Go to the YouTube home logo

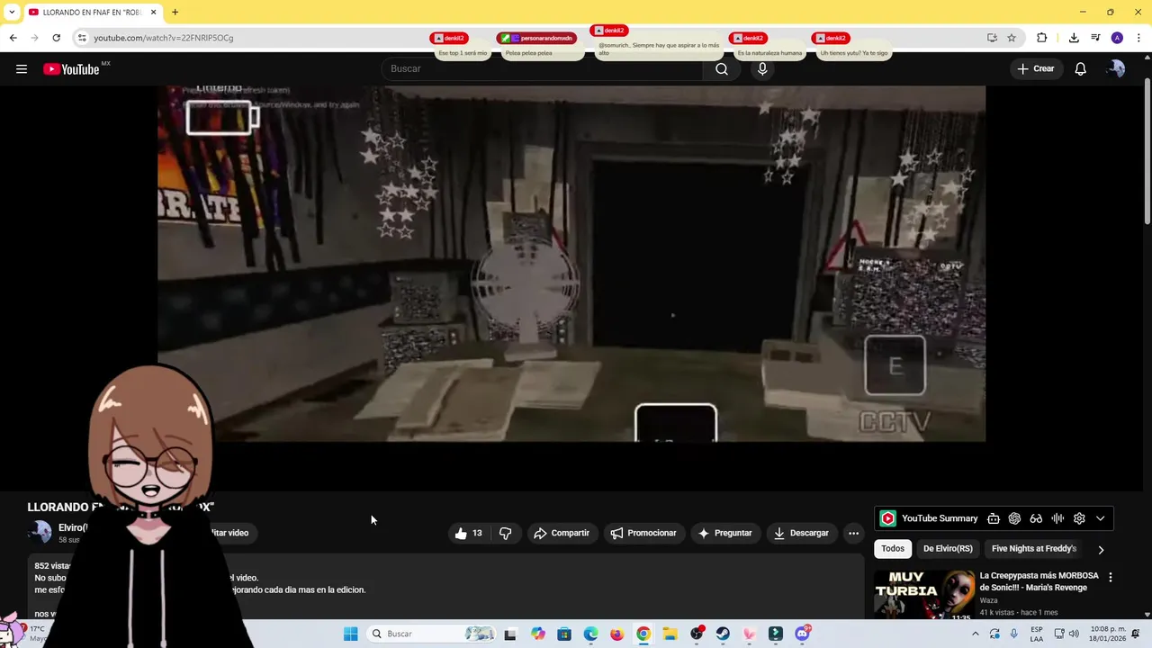click(71, 69)
